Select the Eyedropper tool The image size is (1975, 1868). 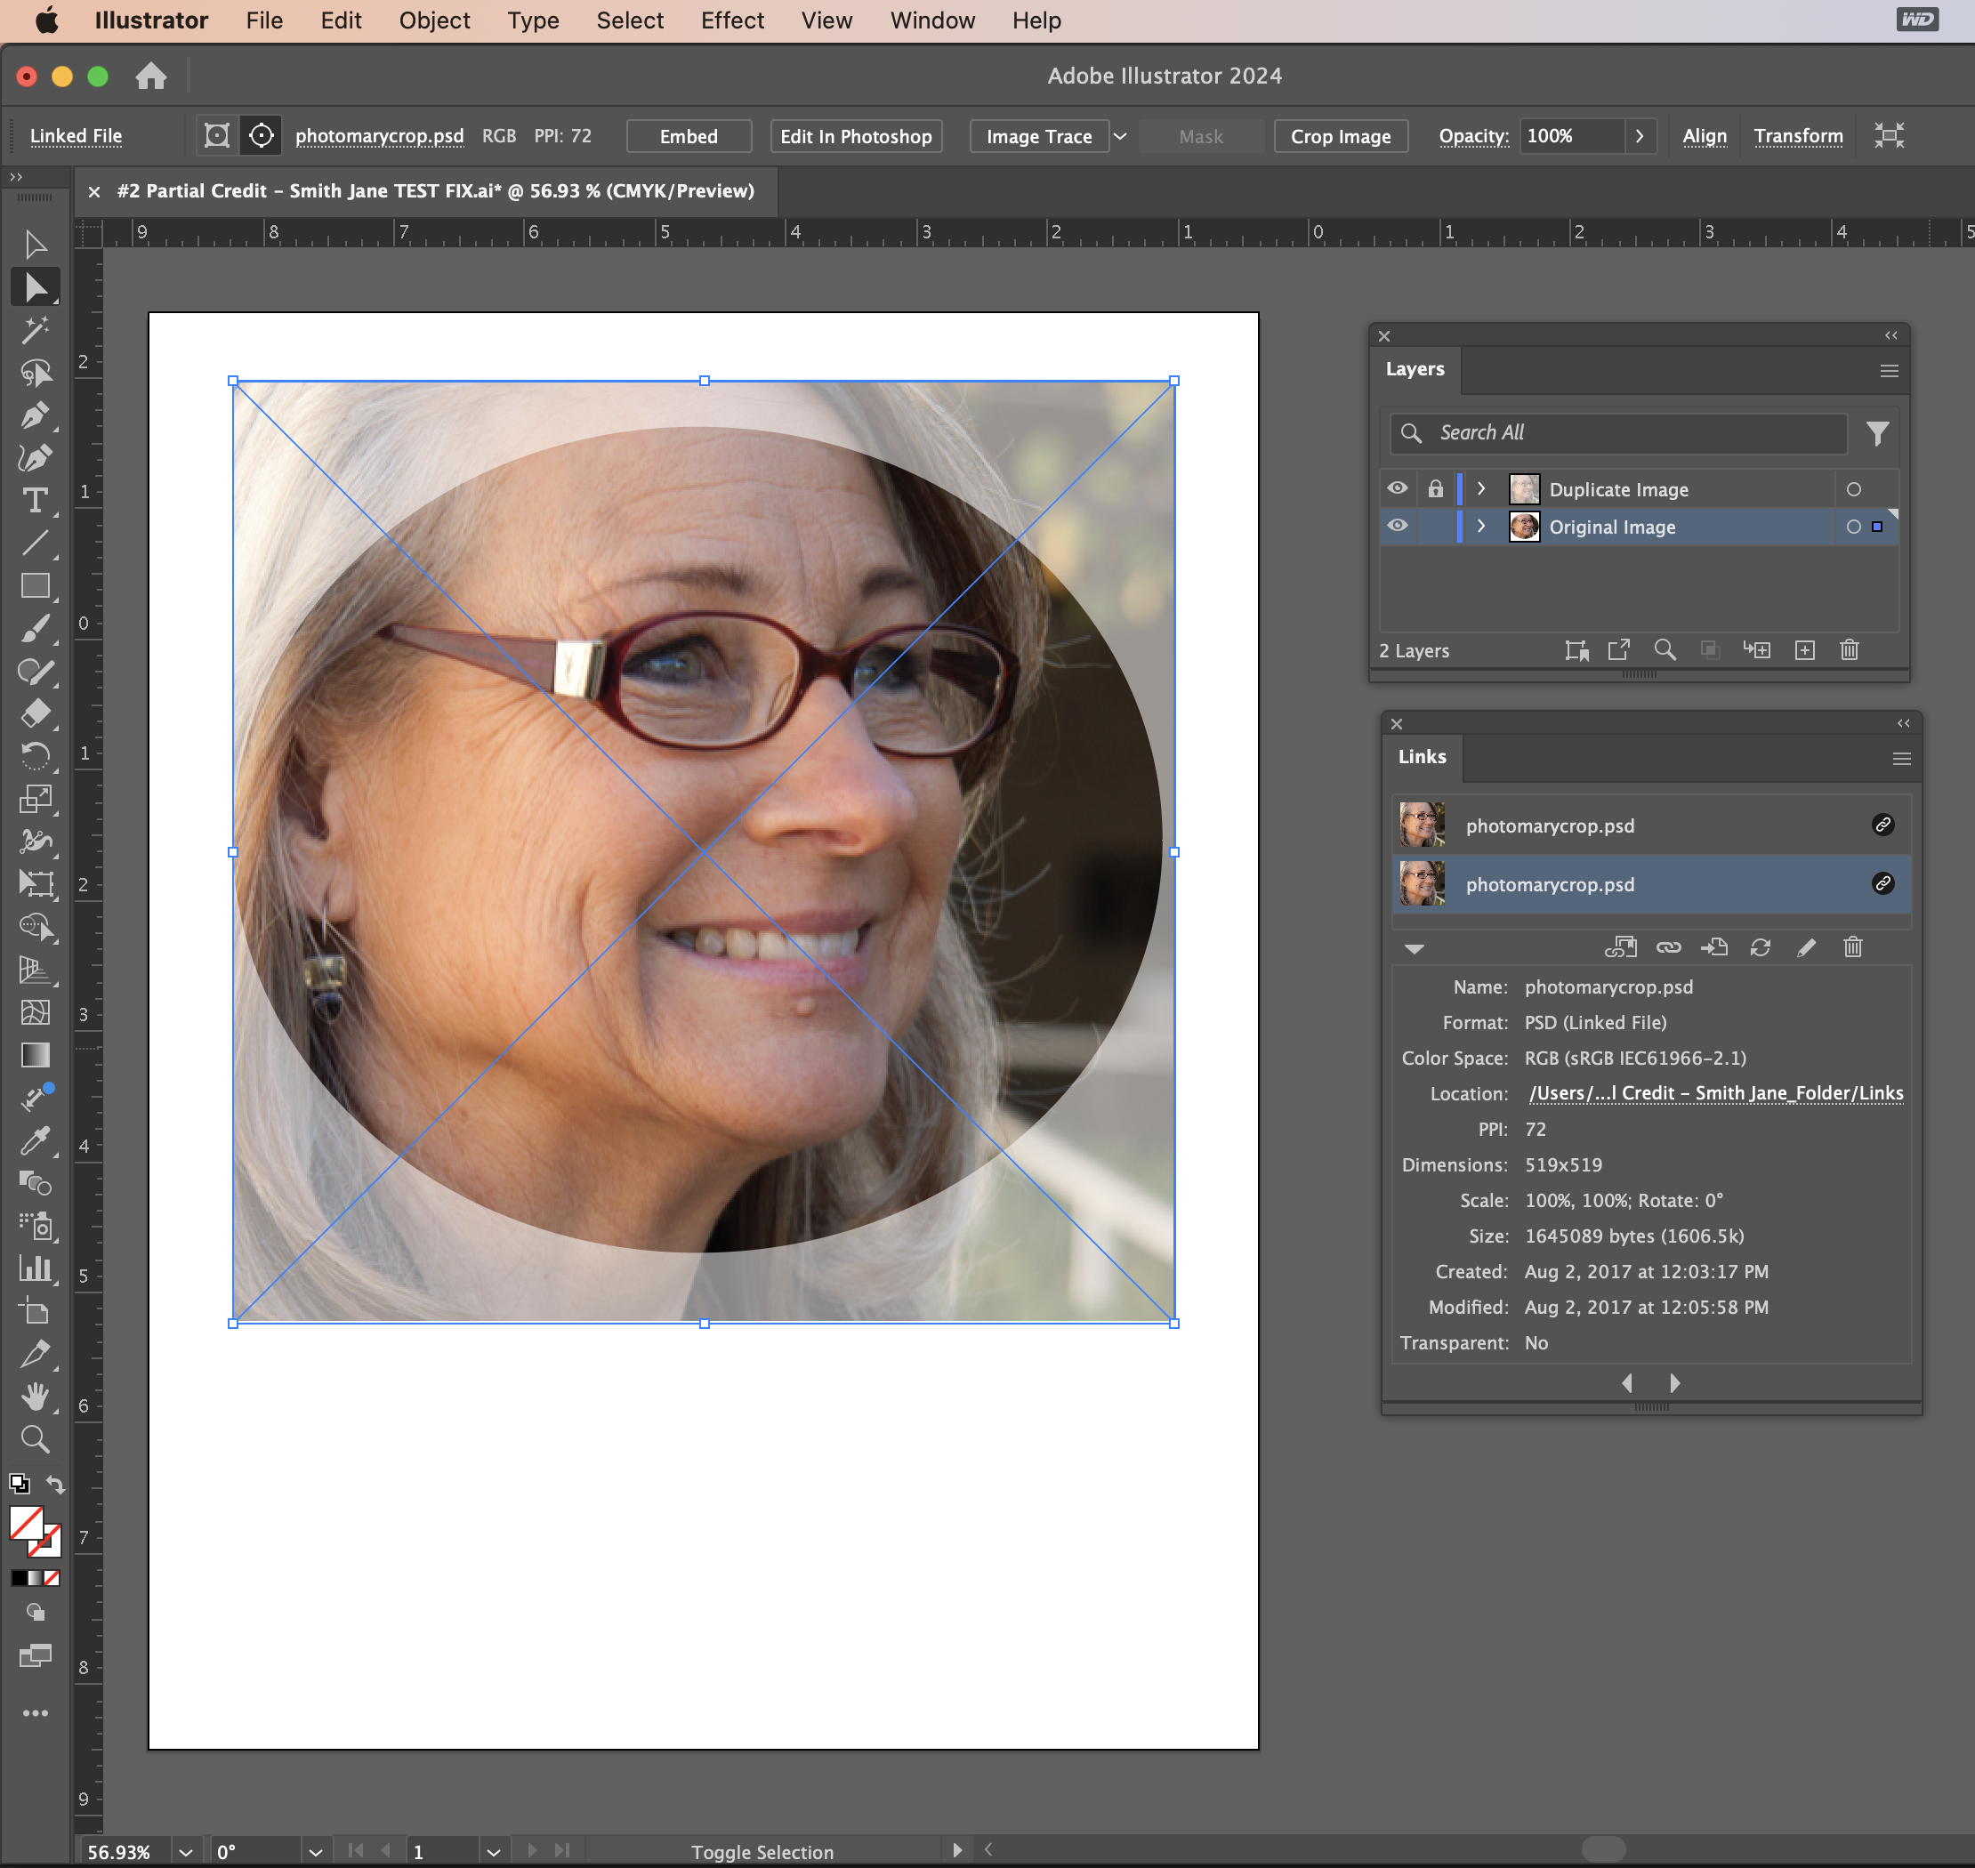[35, 1140]
